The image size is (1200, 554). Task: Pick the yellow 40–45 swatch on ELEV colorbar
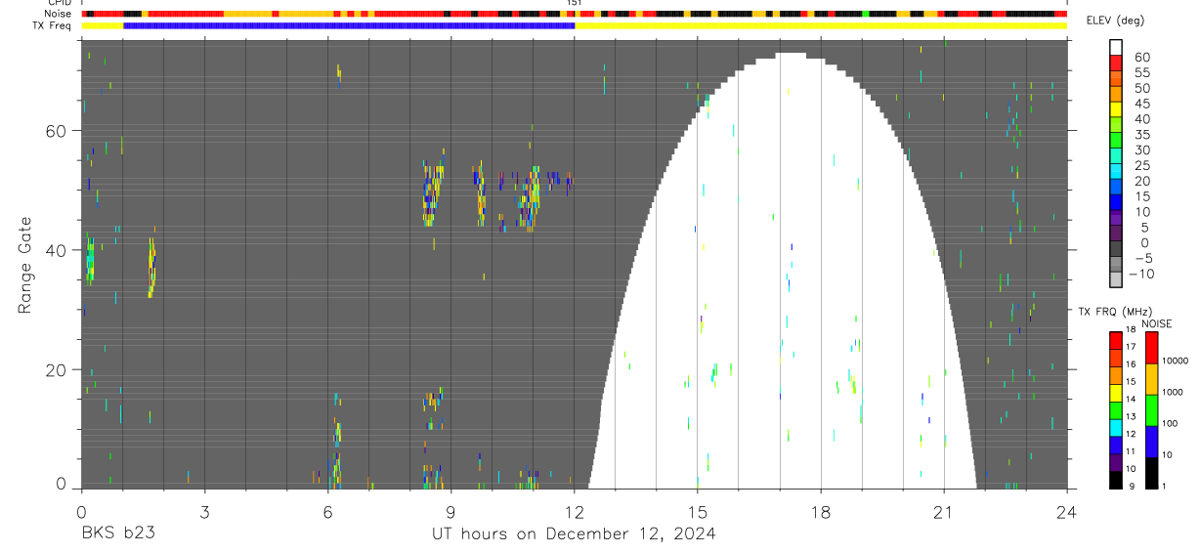click(1117, 110)
